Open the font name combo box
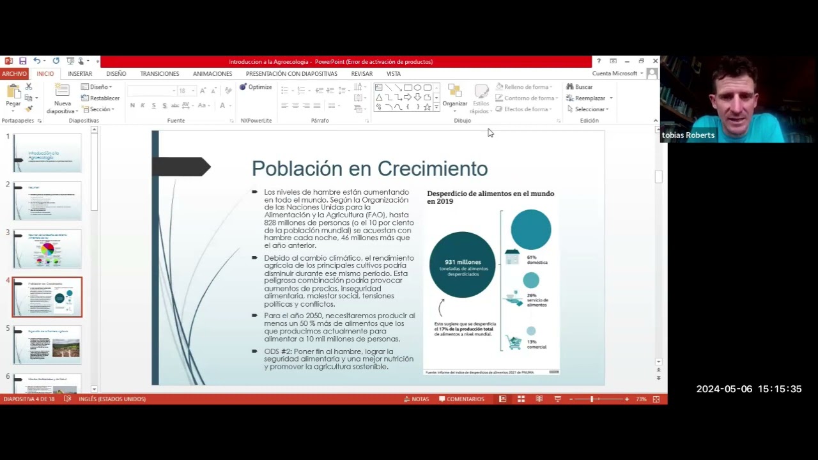Screen dimensions: 818x460 [x=151, y=91]
